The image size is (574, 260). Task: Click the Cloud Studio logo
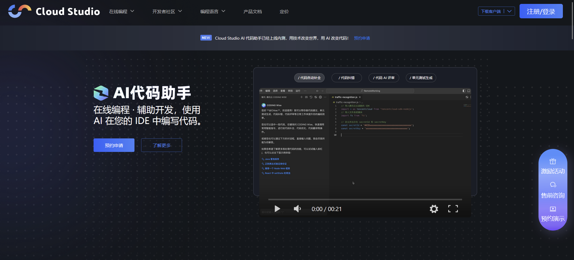[54, 11]
